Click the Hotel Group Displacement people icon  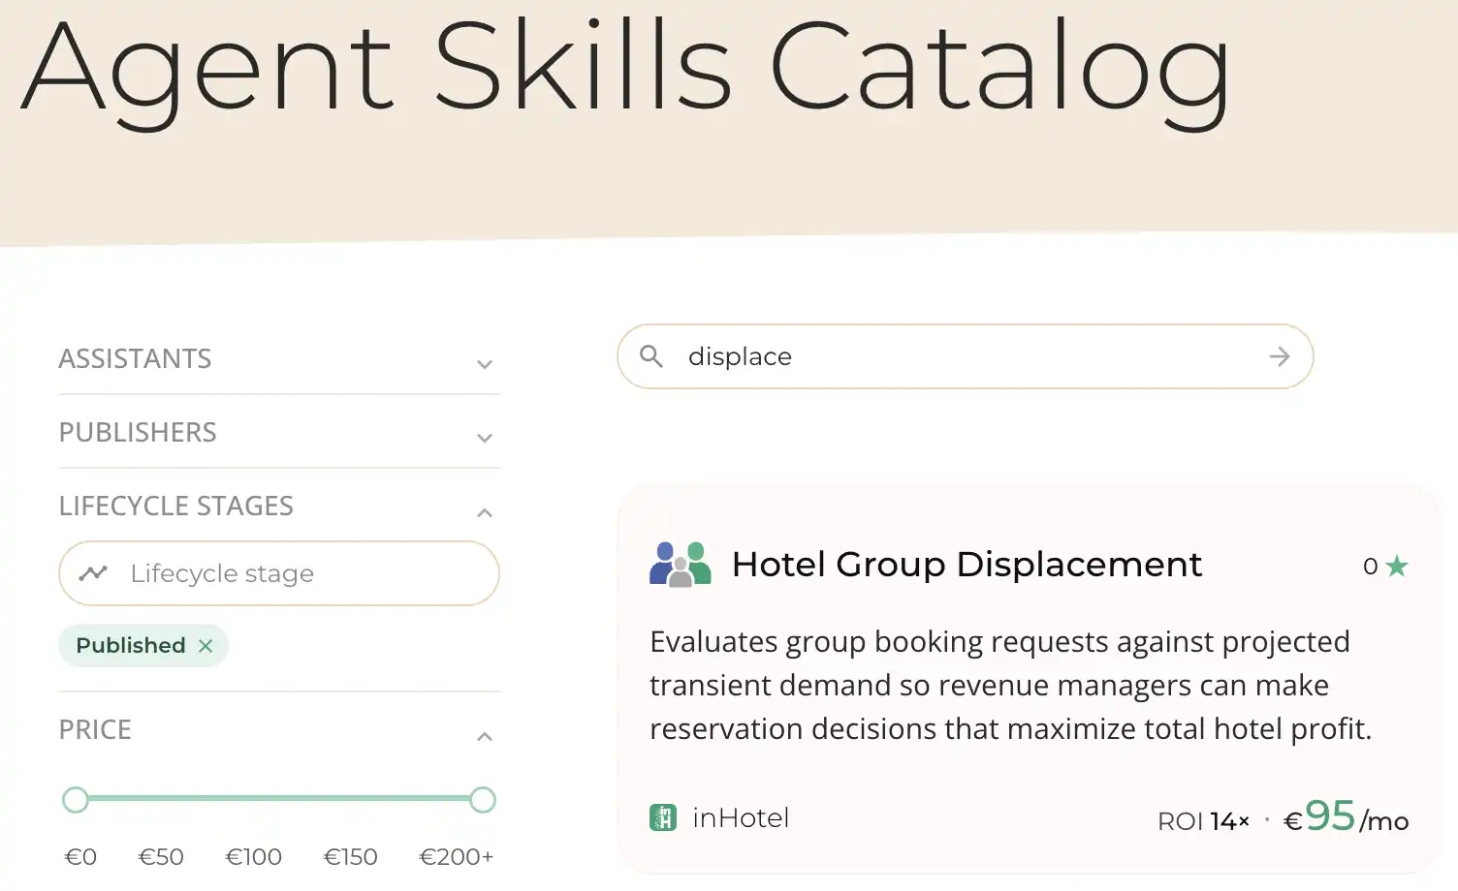(680, 565)
